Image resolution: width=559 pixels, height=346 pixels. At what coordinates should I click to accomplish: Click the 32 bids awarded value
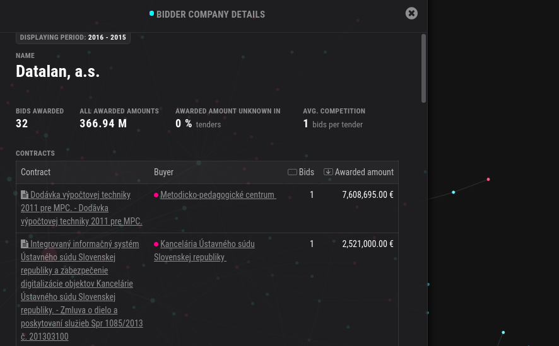[x=21, y=124]
